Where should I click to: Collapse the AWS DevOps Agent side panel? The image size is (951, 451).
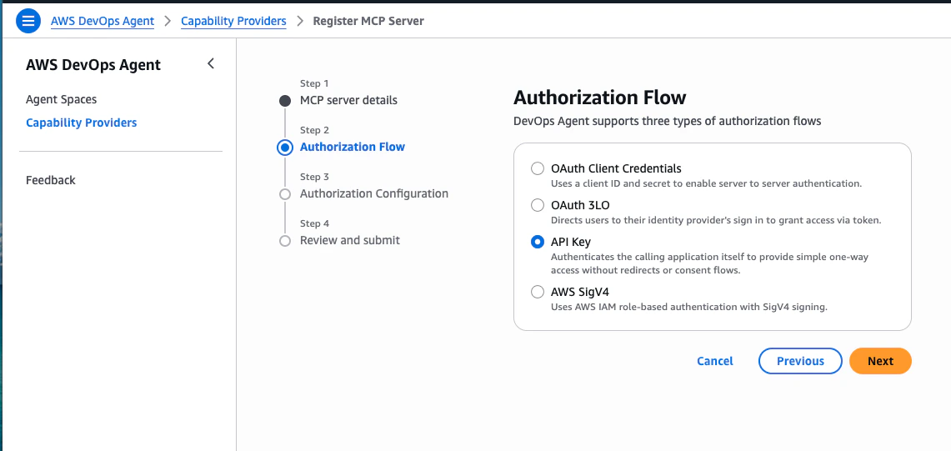211,63
